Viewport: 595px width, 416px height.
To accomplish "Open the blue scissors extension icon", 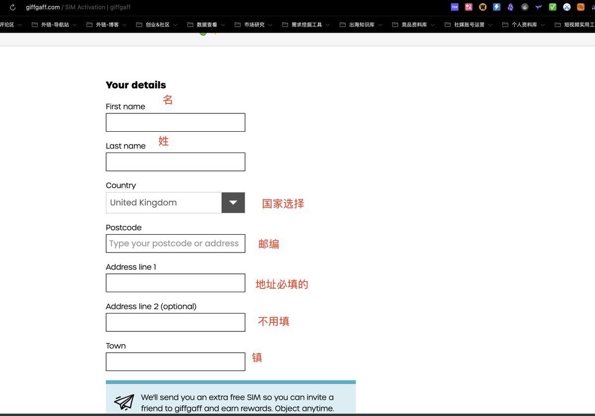I will click(x=567, y=7).
